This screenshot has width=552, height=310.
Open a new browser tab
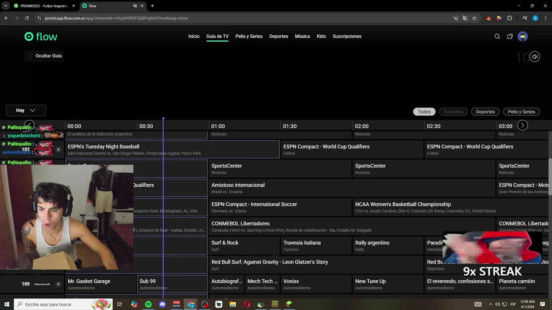(x=152, y=6)
